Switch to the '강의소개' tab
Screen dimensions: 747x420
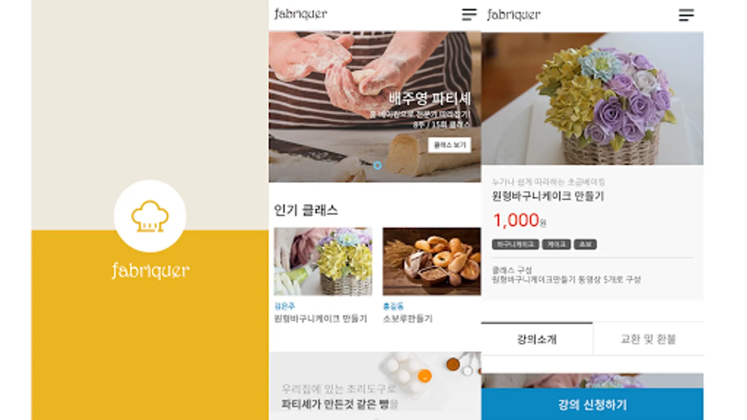537,339
